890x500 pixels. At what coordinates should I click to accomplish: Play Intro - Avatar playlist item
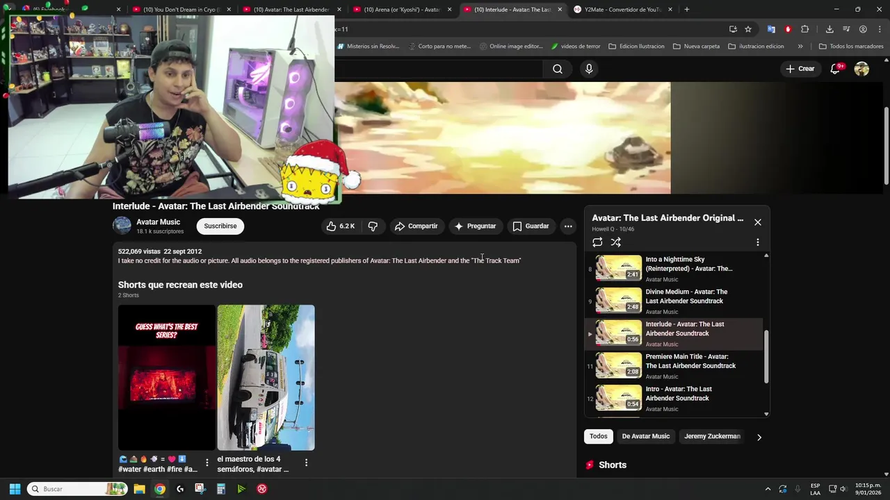tap(674, 399)
